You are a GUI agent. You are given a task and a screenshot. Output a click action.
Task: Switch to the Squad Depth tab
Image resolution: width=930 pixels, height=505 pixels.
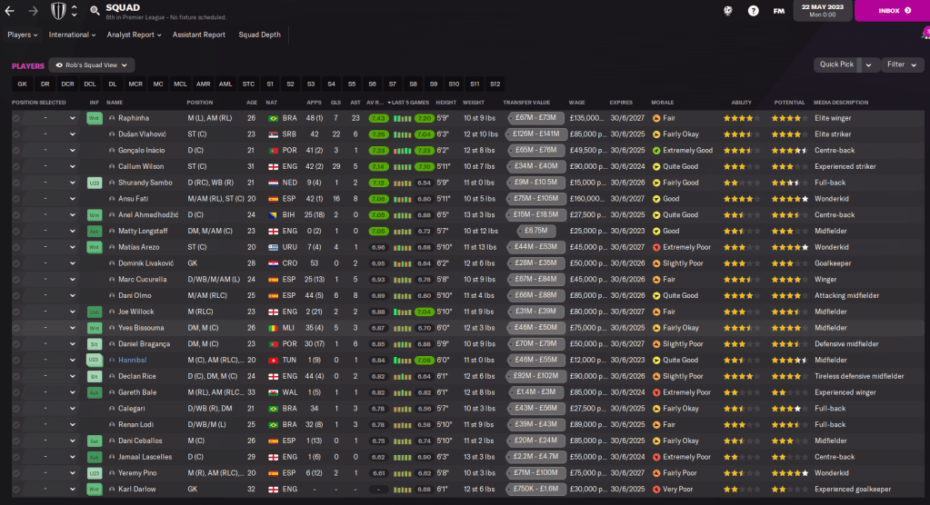pos(259,35)
